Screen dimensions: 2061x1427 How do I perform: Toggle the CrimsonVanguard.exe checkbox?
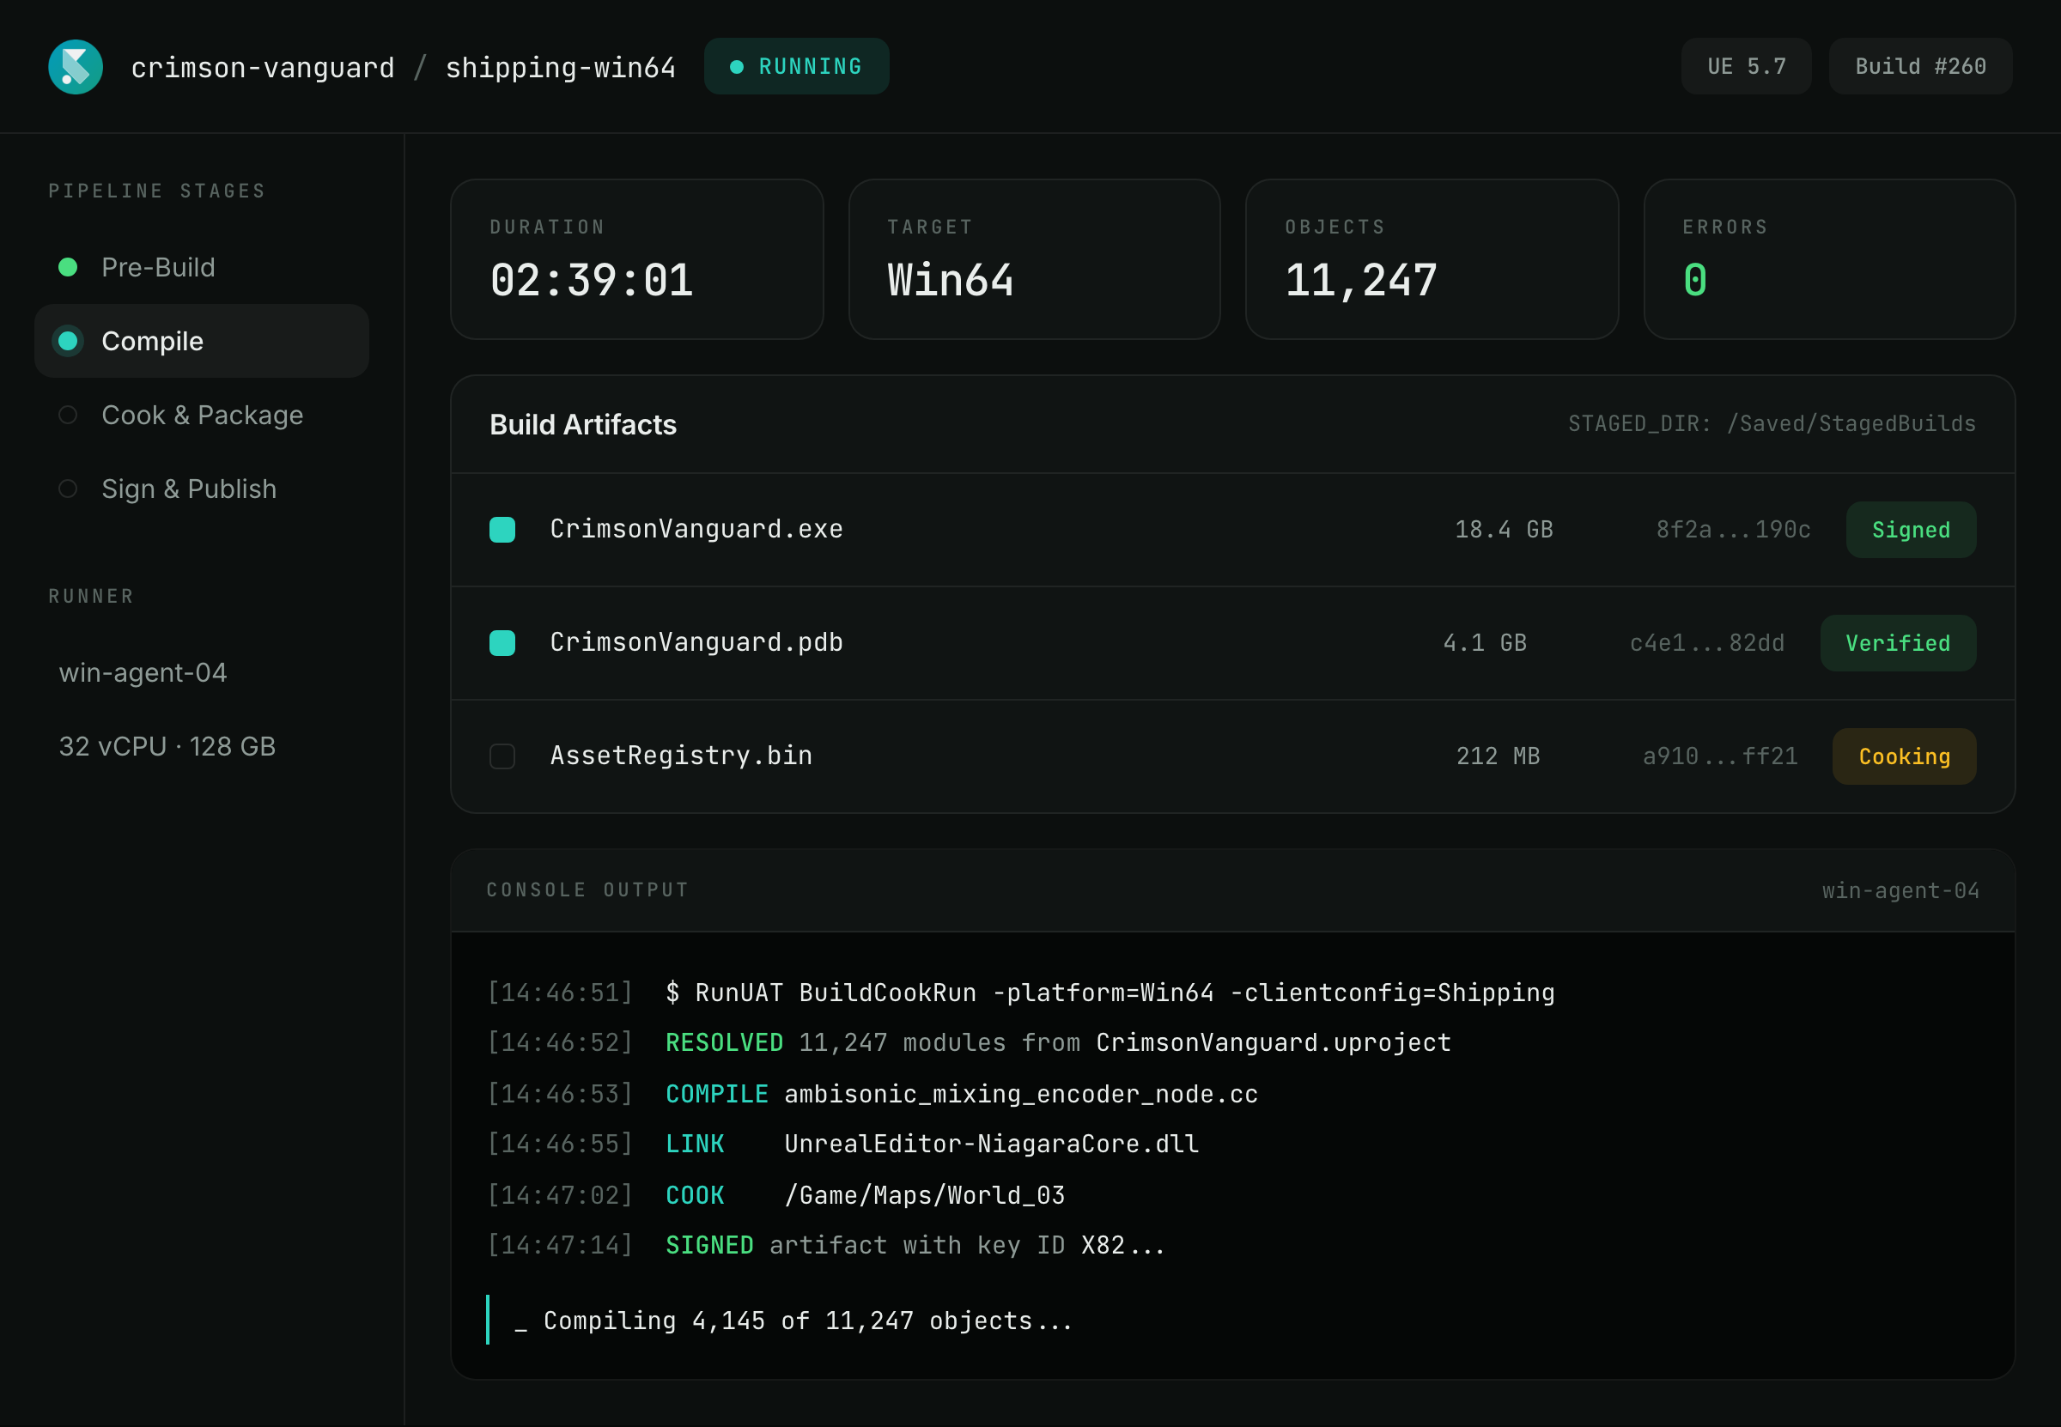tap(502, 531)
